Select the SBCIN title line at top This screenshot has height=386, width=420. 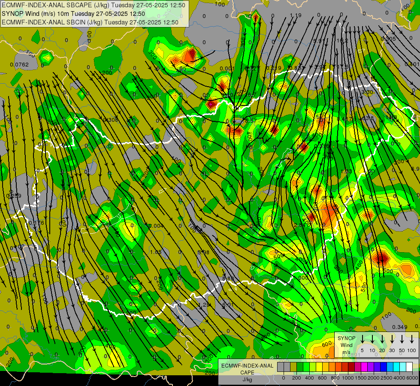click(x=90, y=22)
